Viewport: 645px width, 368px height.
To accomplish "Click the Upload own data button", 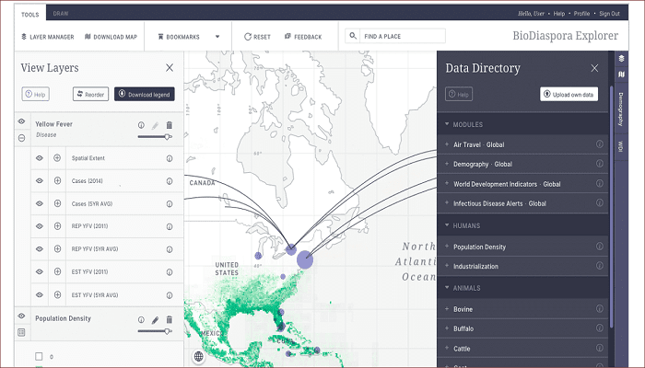I will (x=569, y=94).
